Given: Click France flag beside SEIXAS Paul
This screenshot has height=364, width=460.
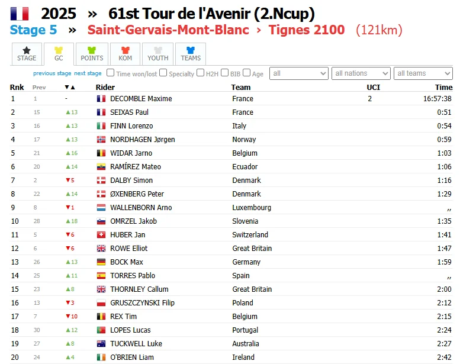Looking at the screenshot, I should (101, 112).
